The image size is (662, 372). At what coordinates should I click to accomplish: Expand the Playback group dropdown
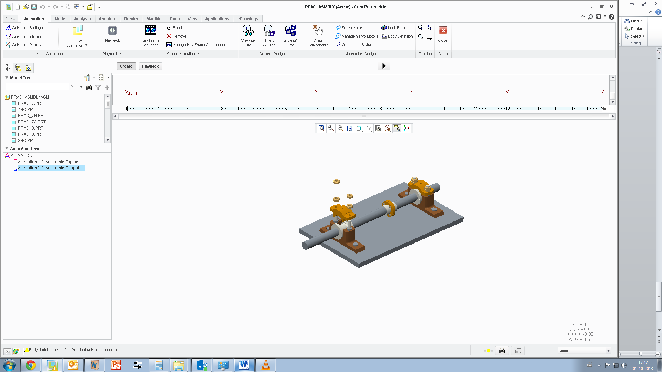121,54
